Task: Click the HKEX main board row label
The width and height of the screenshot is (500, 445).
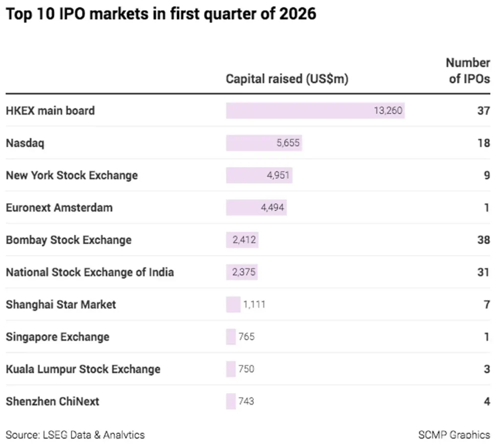Action: (50, 110)
